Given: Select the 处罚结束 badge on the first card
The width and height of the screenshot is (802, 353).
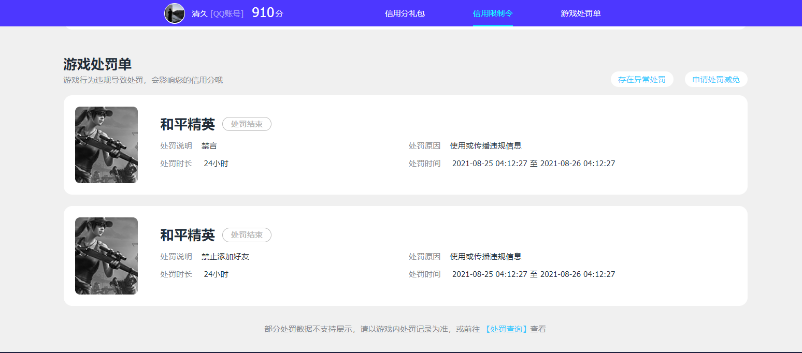Looking at the screenshot, I should coord(247,124).
